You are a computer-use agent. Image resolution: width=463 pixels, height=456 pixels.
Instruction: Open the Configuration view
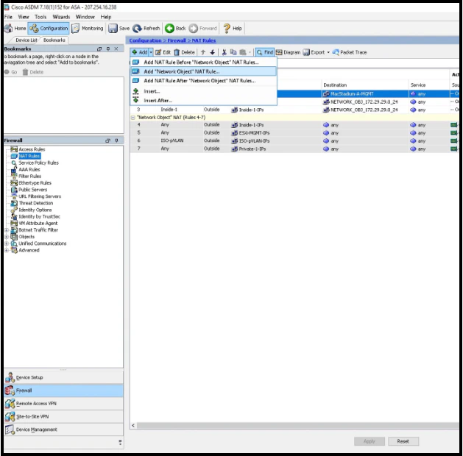coord(49,28)
